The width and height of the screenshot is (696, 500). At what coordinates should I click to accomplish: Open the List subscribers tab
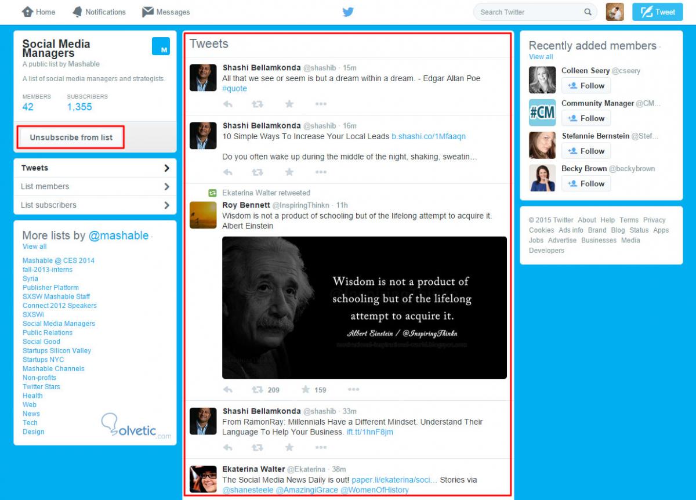point(95,205)
